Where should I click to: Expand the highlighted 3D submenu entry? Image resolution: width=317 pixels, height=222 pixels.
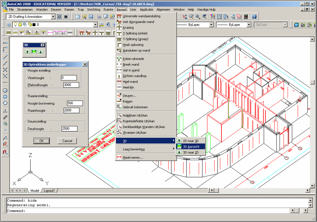tap(146, 141)
